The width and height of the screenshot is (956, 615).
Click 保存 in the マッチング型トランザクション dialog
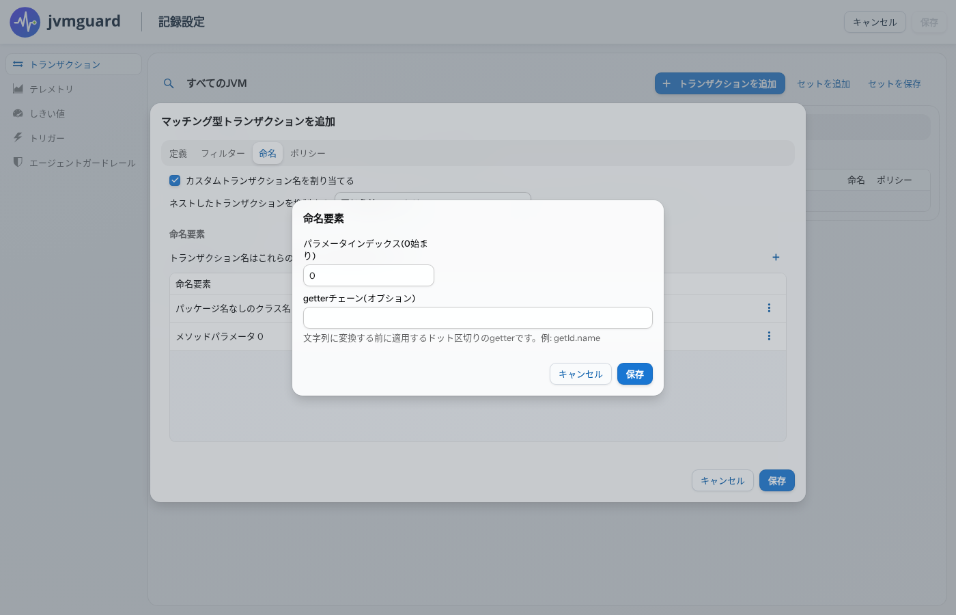[777, 480]
